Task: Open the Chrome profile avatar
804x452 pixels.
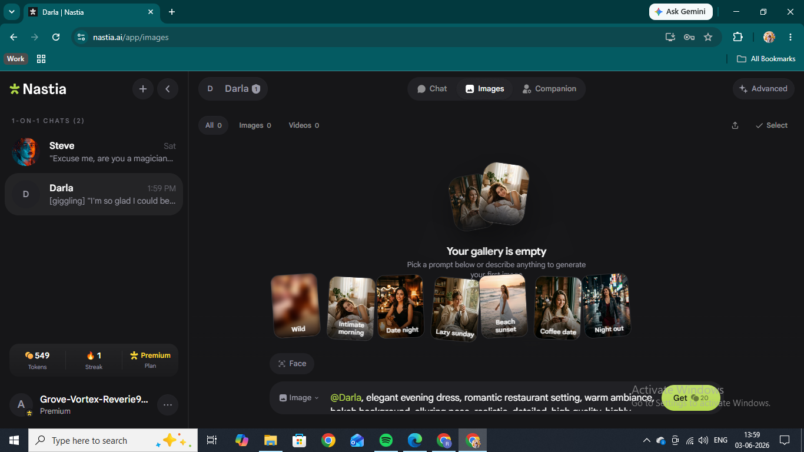Action: pos(769,37)
